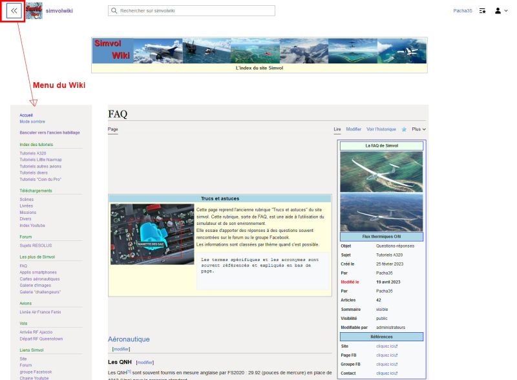Viewport: 517px width, 380px height.
Task: Open Tutoriels divers link
Action: pos(34,173)
